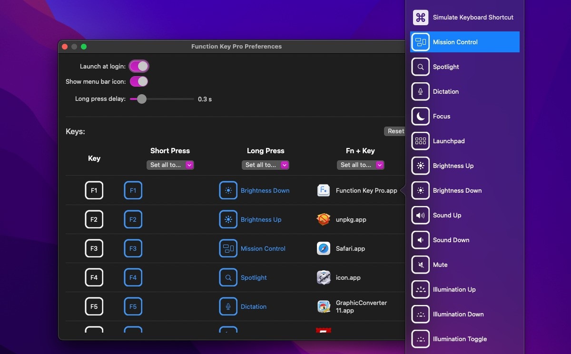Image resolution: width=571 pixels, height=354 pixels.
Task: Click the white F1 key in the Key column
Action: 94,190
